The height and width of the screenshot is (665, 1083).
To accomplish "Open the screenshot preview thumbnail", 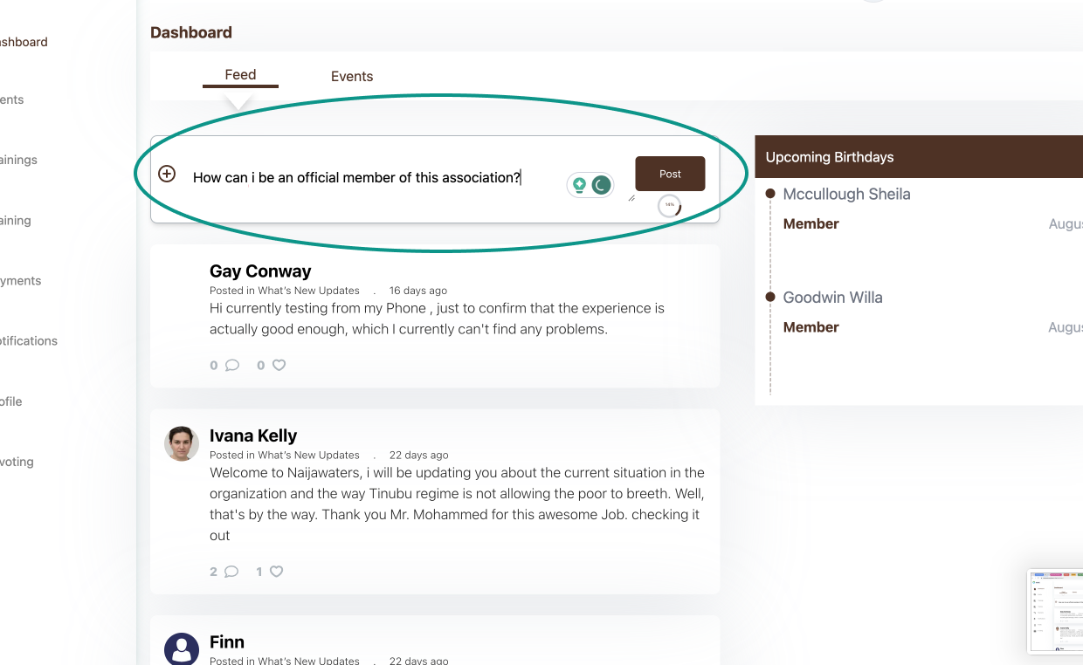I will 1056,611.
